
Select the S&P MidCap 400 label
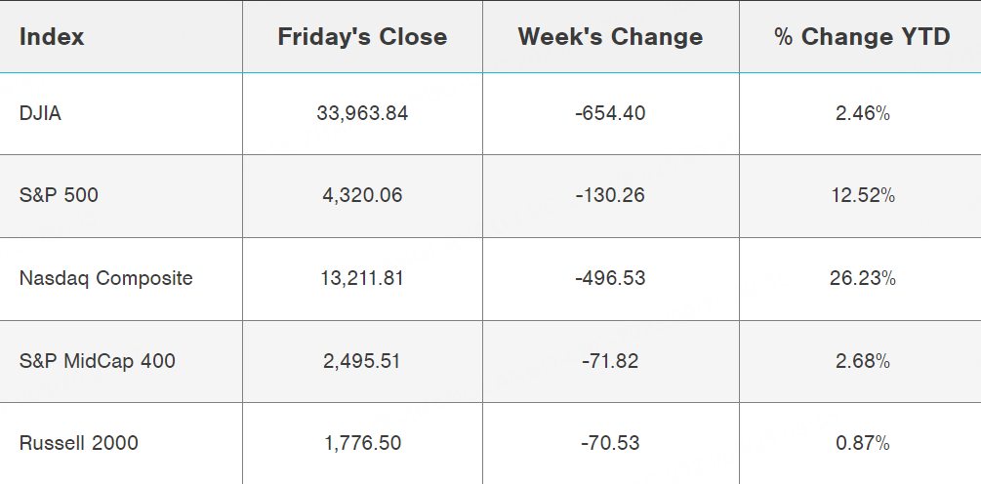(x=97, y=361)
